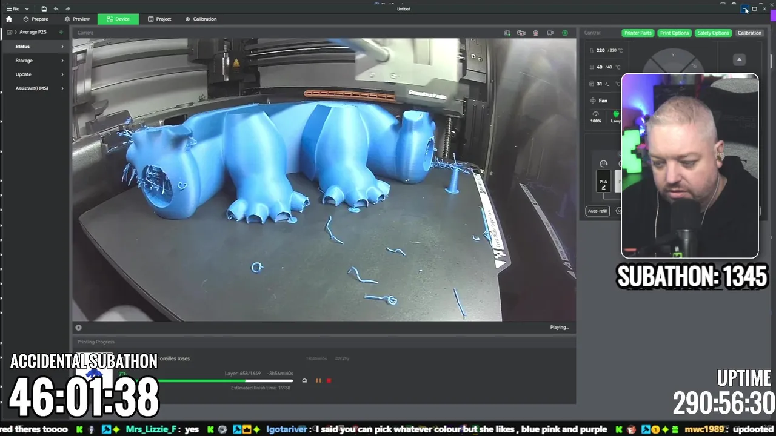Screen dimensions: 776x436
Task: Click the video camera icon above camera
Action: point(550,33)
